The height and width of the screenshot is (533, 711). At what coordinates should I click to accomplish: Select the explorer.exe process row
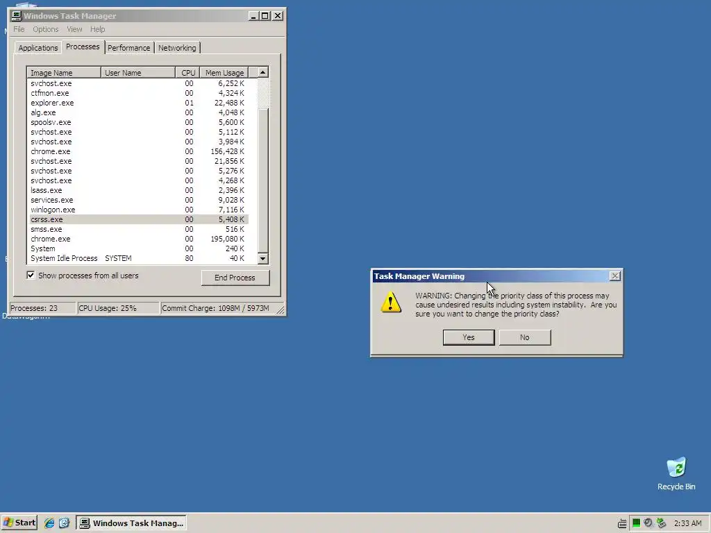pos(138,103)
